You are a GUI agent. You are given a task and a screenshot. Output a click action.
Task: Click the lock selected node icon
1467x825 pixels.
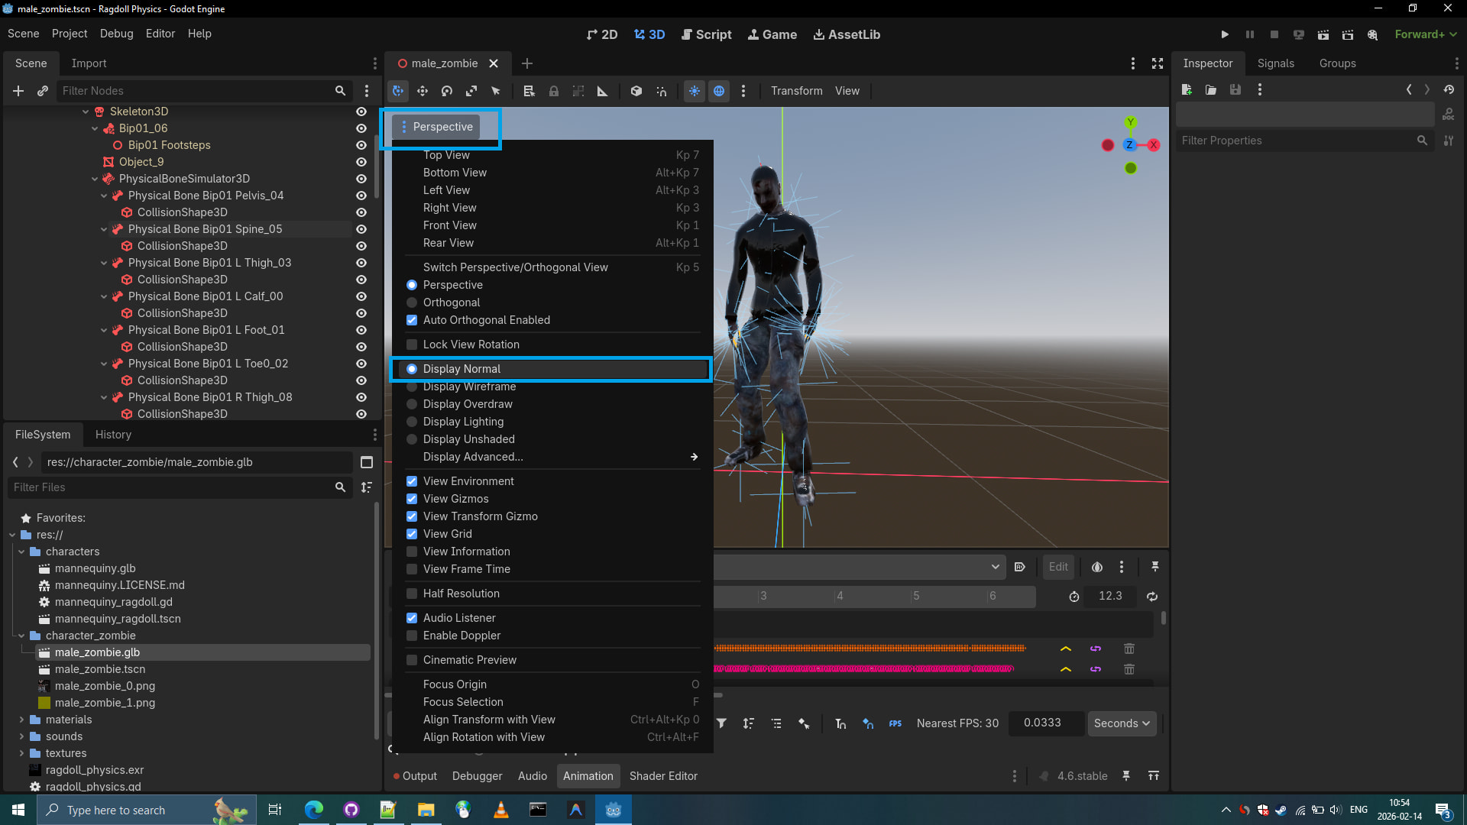click(554, 91)
